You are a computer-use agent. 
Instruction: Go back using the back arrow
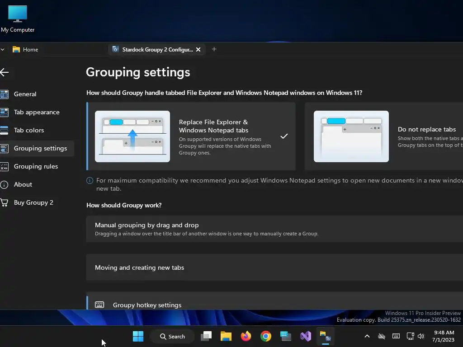pyautogui.click(x=5, y=72)
